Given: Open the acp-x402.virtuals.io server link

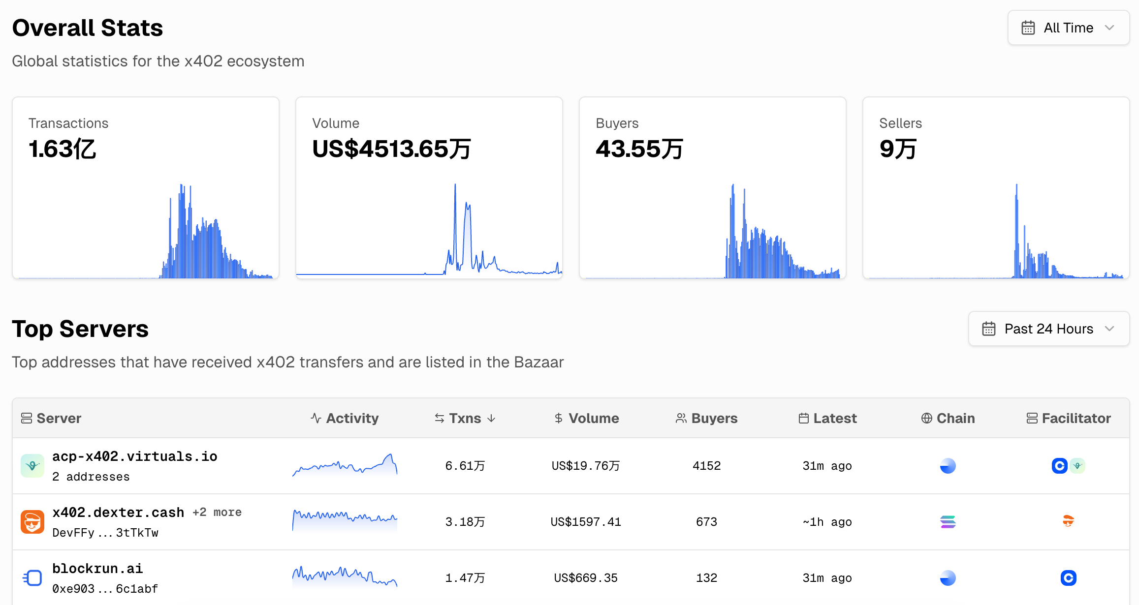Looking at the screenshot, I should 134,456.
